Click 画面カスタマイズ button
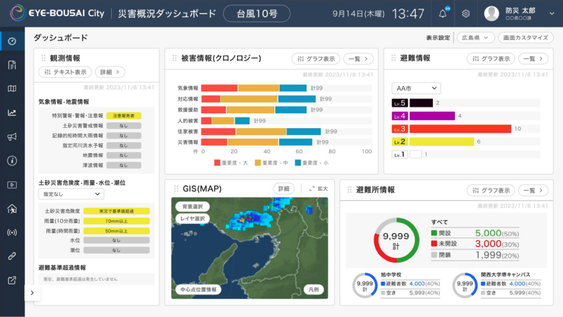 tap(525, 38)
